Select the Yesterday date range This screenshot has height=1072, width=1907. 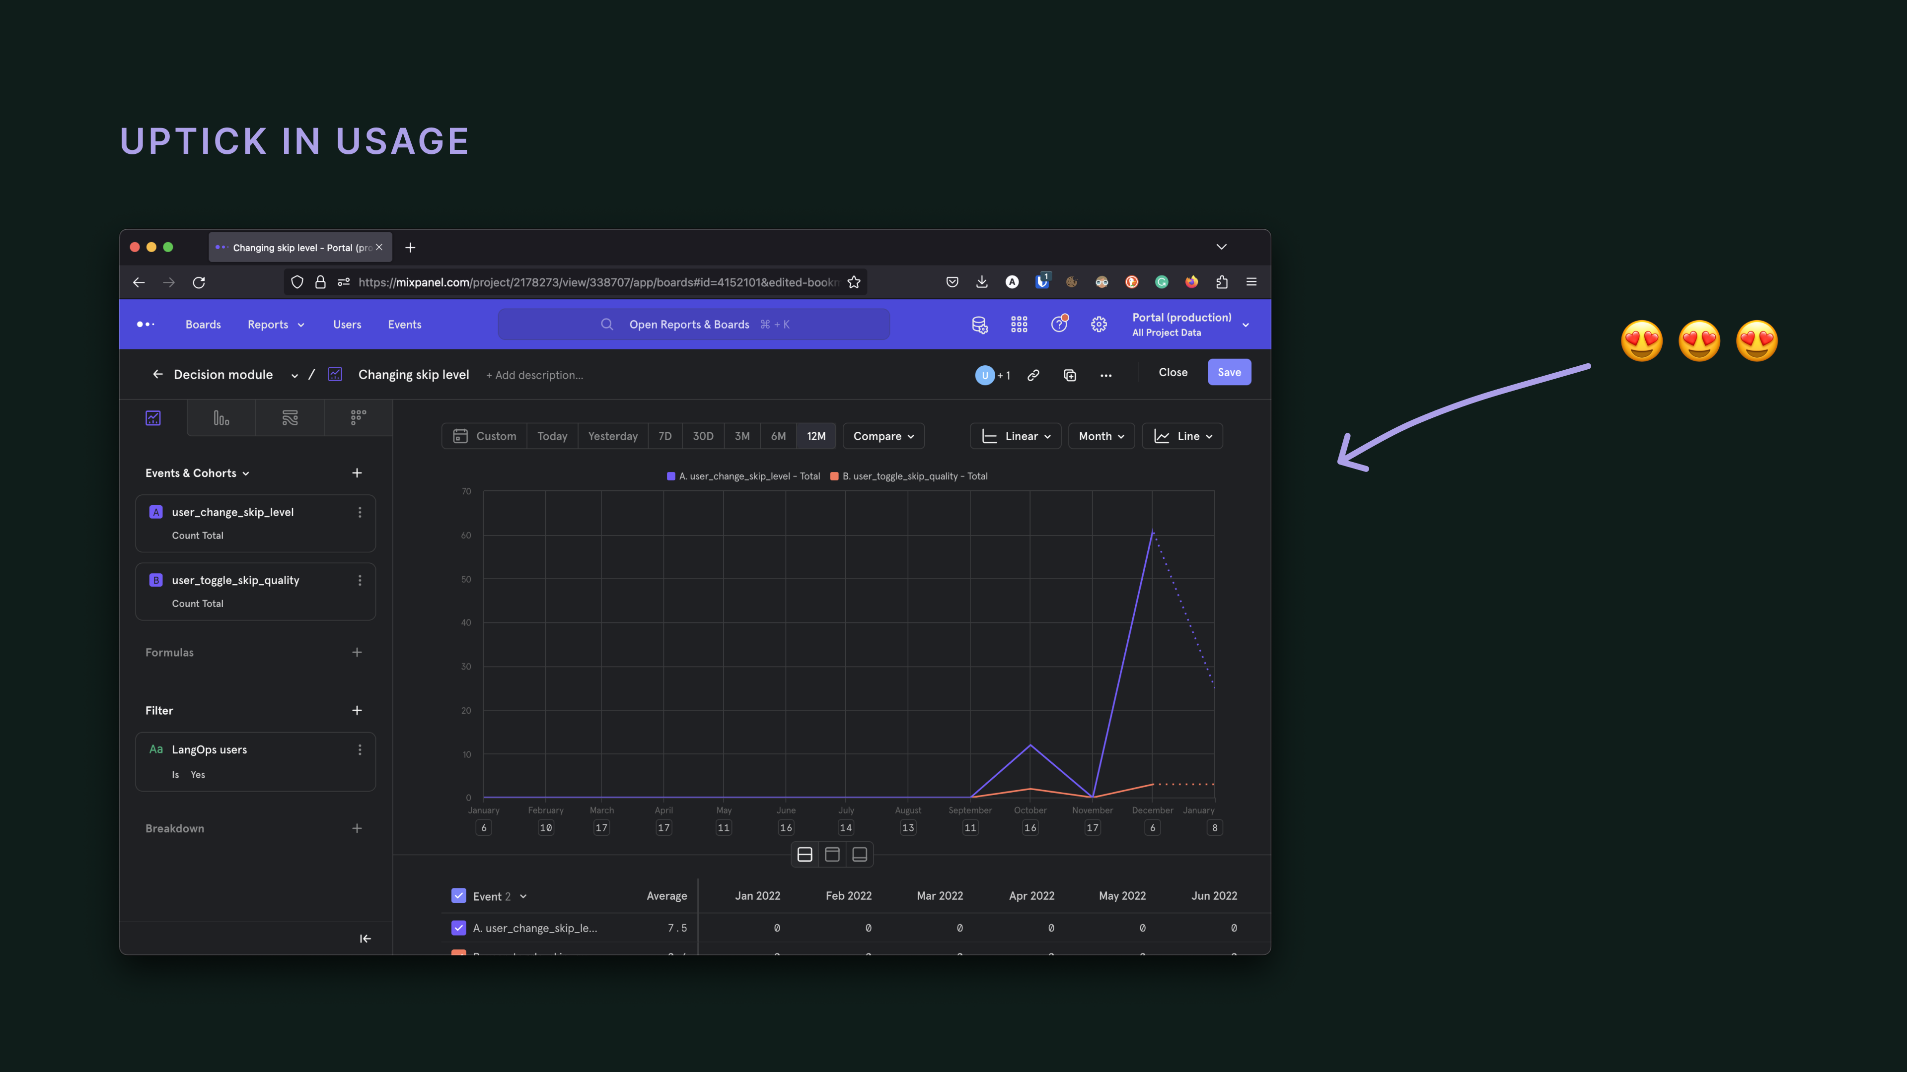(x=613, y=437)
